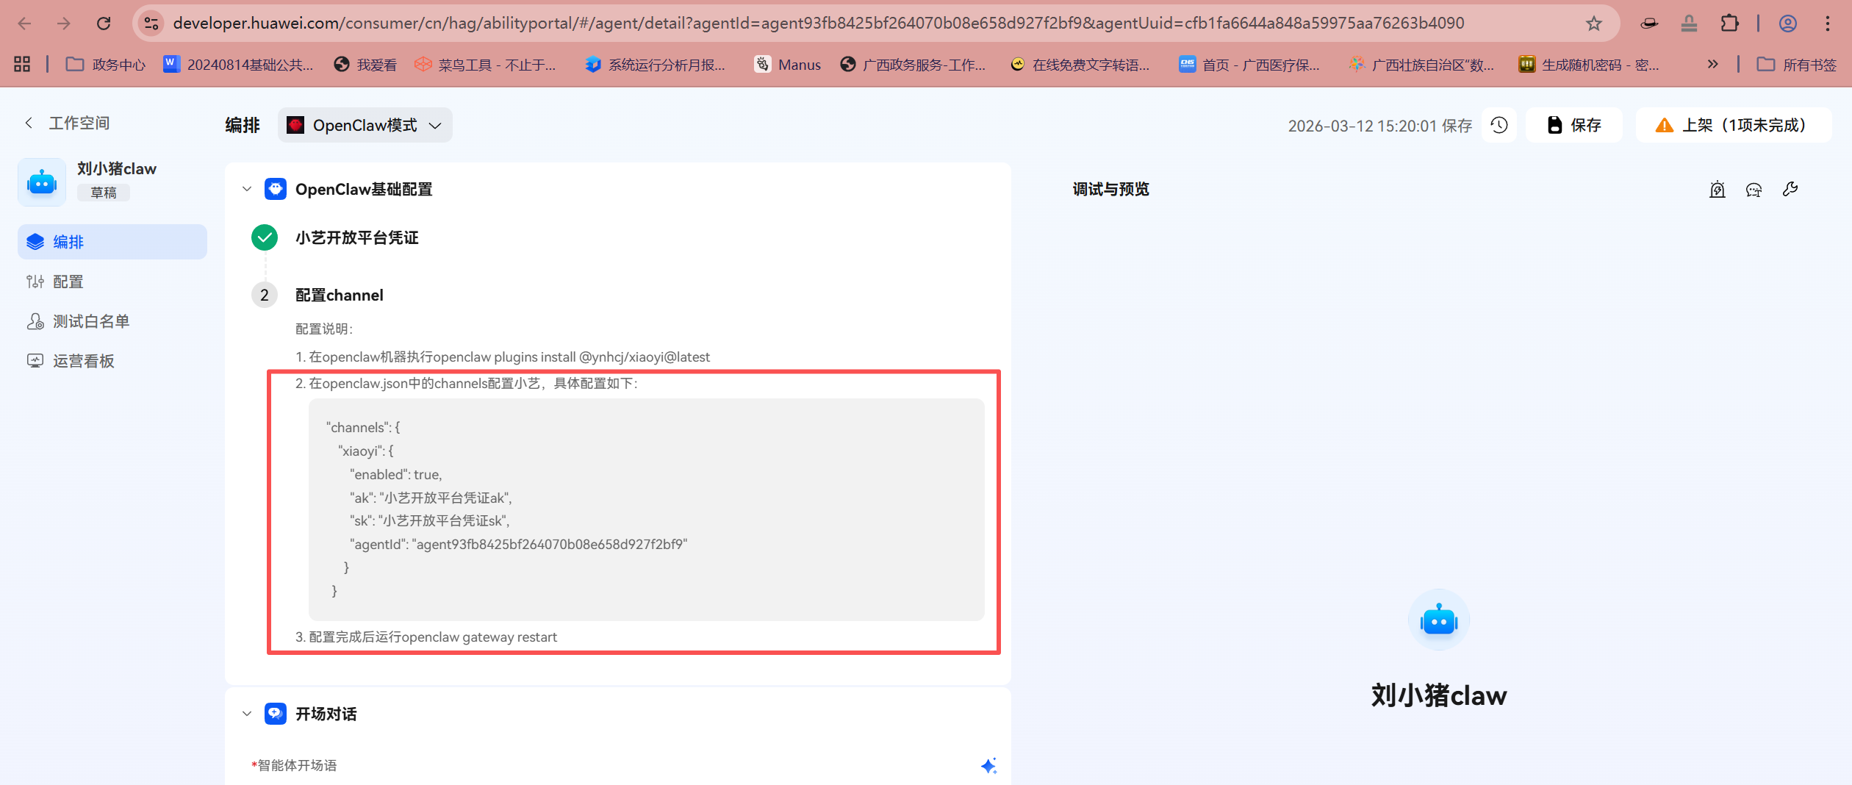This screenshot has width=1852, height=785.
Task: Click 上架 publish button
Action: [1733, 125]
